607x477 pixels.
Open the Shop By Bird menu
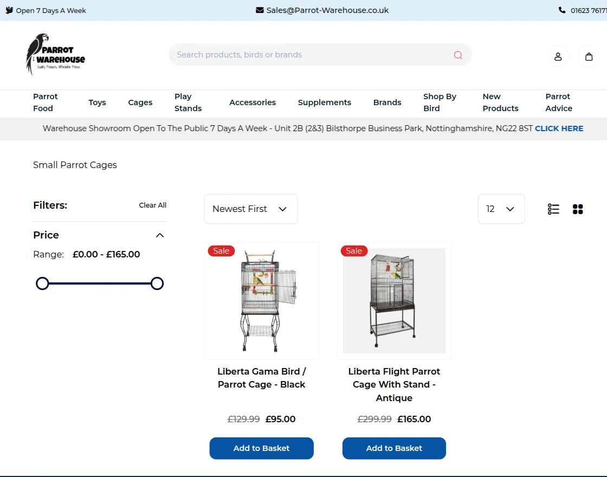[x=440, y=102]
